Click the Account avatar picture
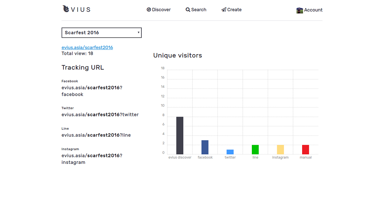Screen dimensions: 384x197 tap(300, 10)
